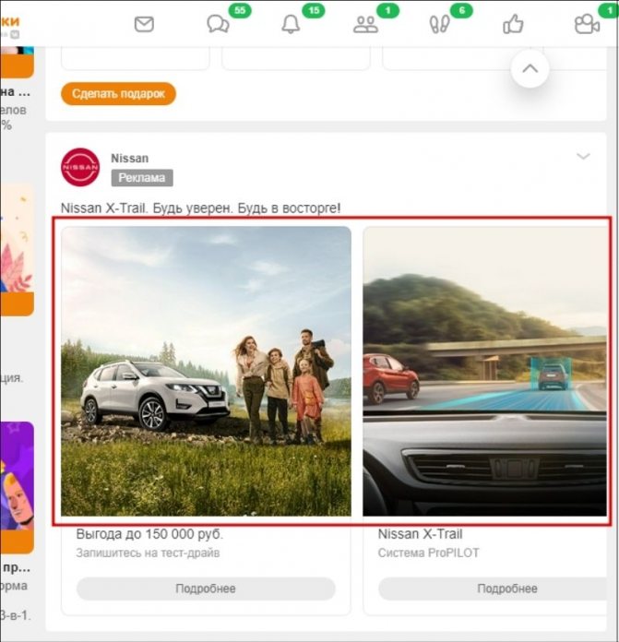Screen dimensions: 619x642
Task: Click the Odnoklassniki logo at top left
Action: [10, 27]
